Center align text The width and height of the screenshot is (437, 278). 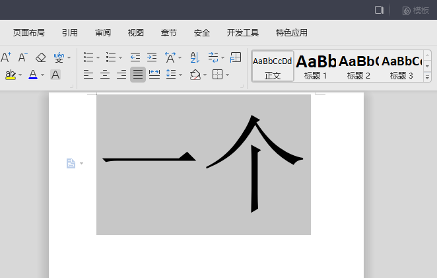[105, 75]
